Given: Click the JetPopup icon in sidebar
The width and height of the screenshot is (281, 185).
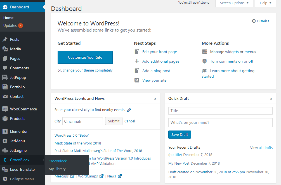Looking at the screenshot, I should tap(5, 77).
